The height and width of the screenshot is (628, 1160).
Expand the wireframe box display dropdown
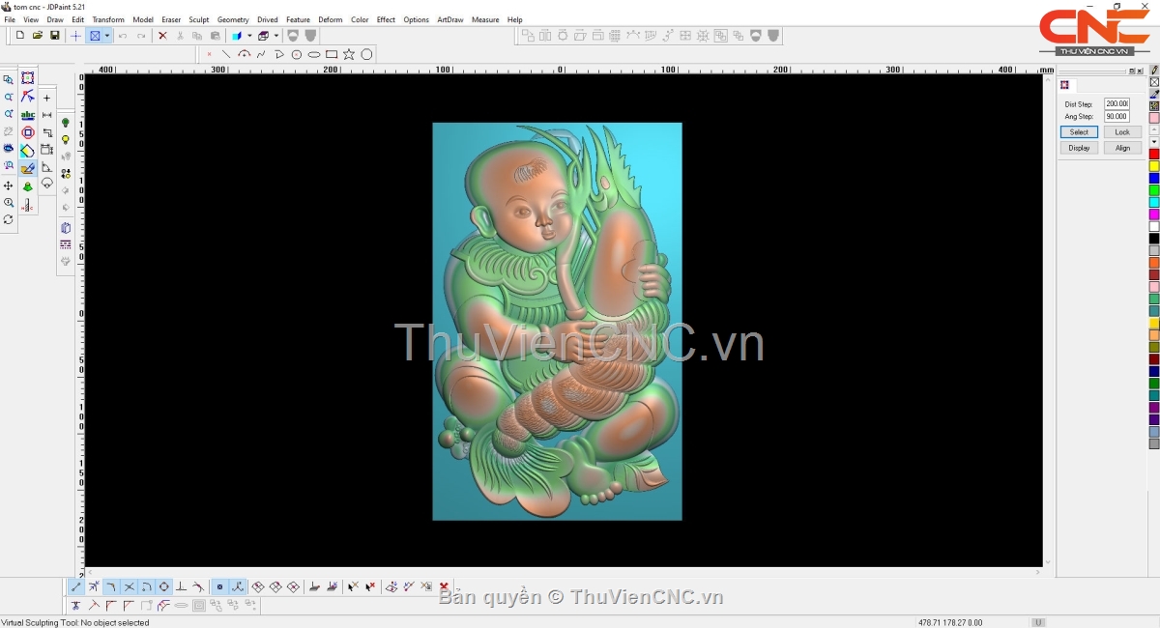[x=276, y=36]
